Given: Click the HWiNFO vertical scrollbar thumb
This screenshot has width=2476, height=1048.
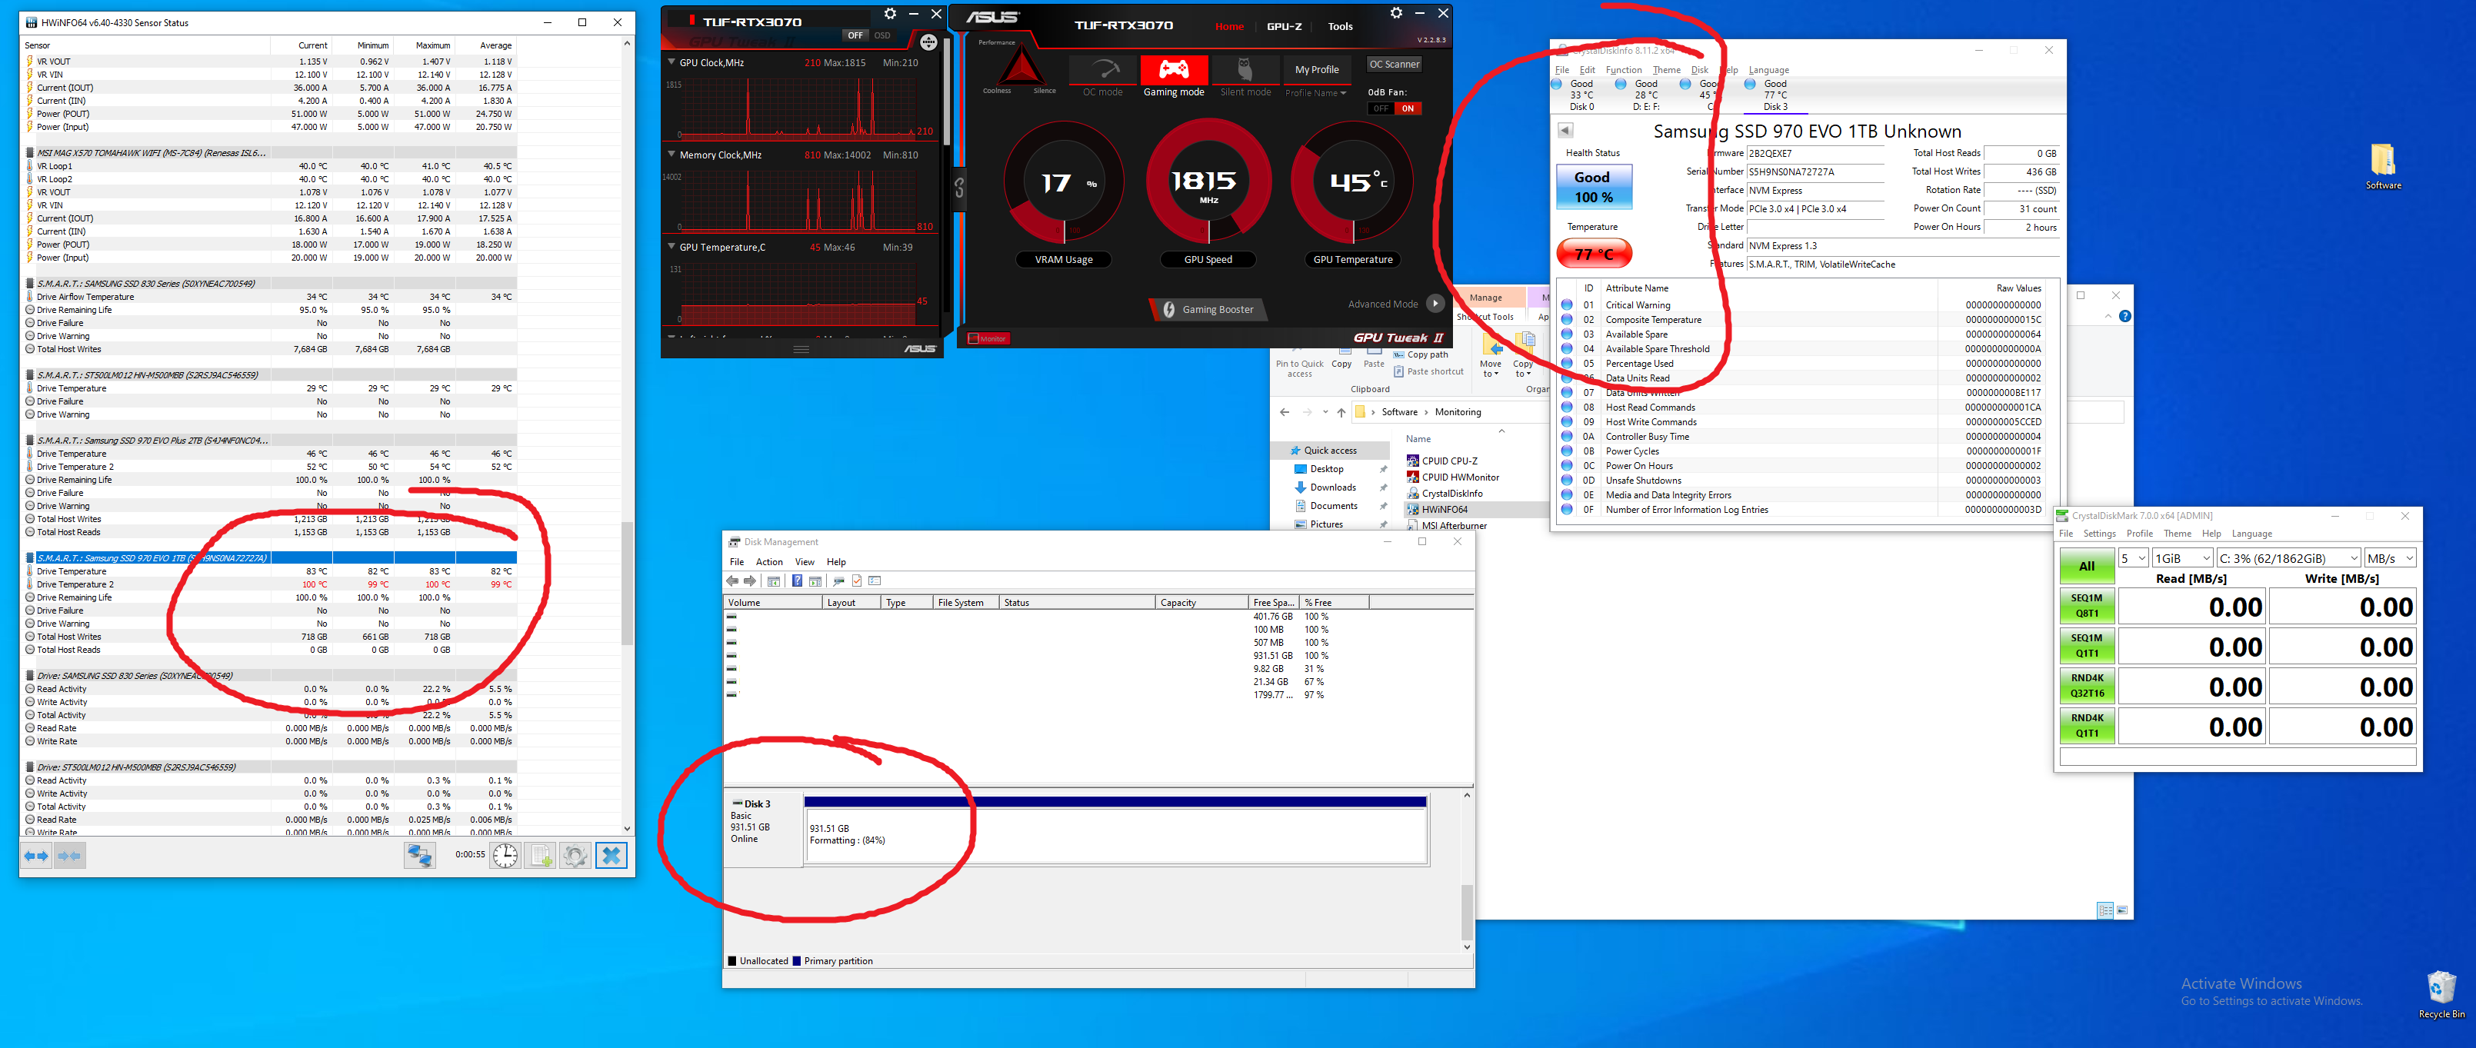Looking at the screenshot, I should [x=628, y=584].
